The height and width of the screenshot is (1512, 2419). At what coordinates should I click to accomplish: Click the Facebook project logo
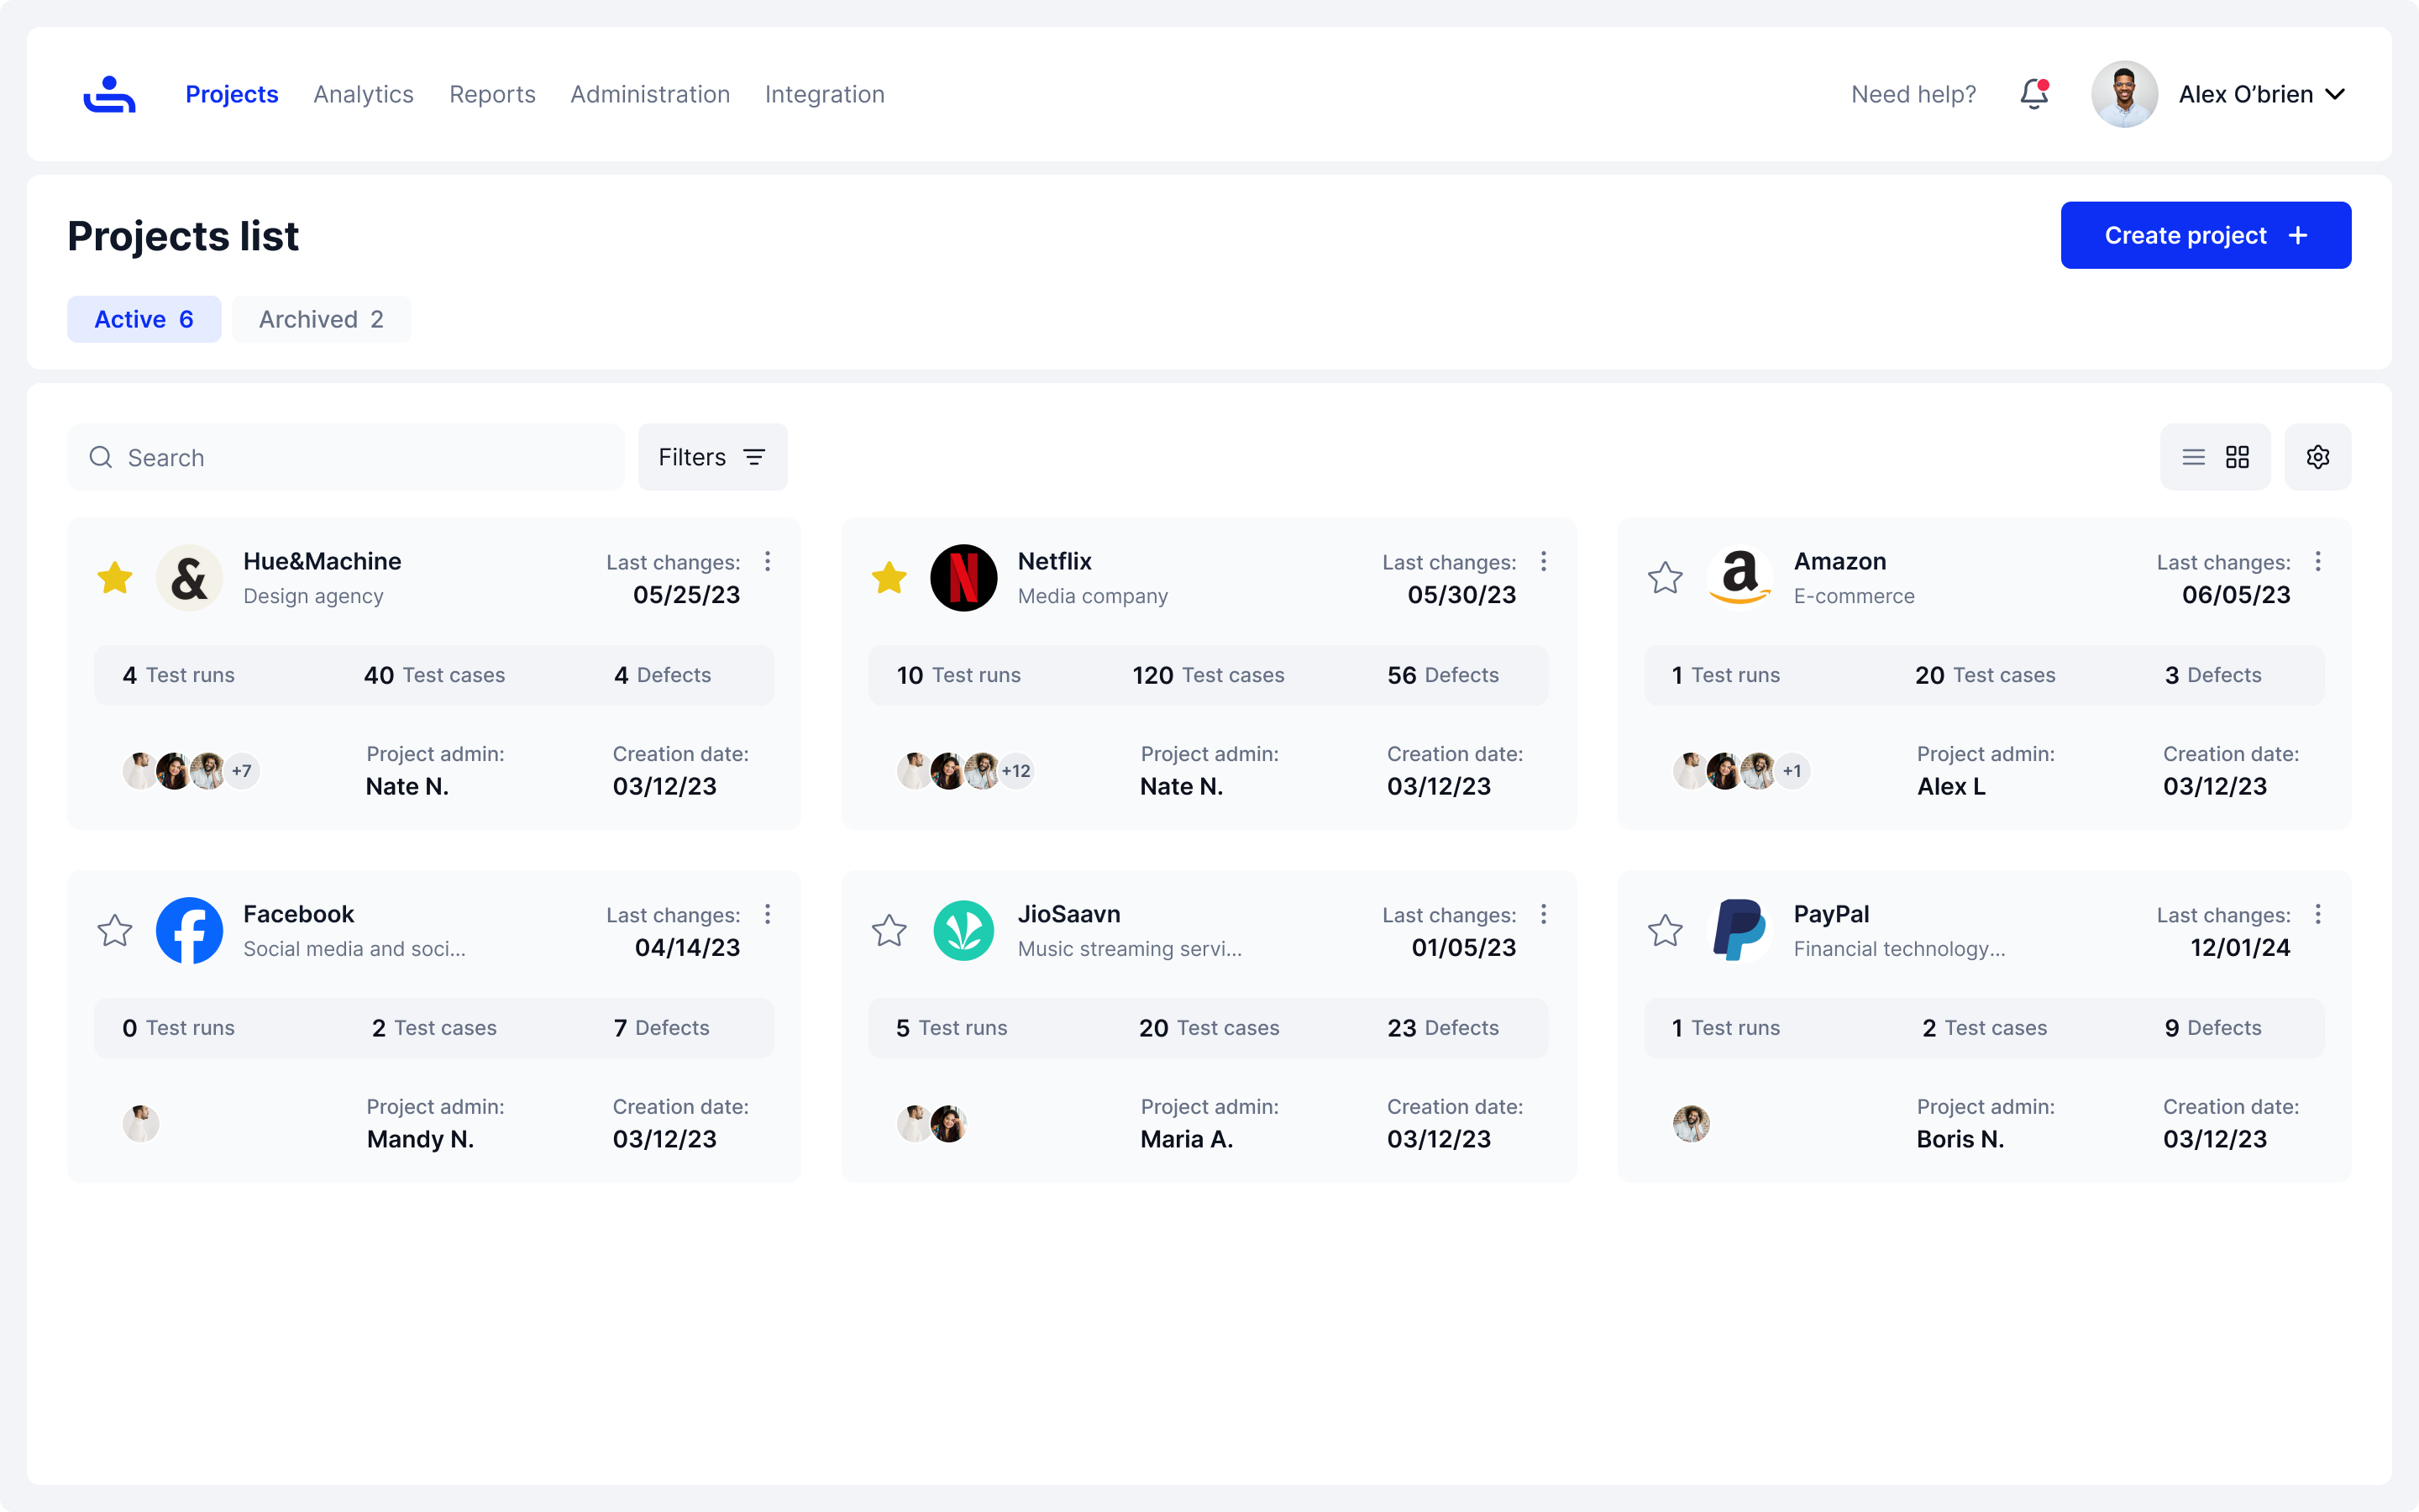coord(189,930)
